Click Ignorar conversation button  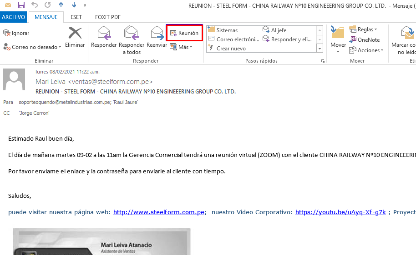click(x=16, y=33)
